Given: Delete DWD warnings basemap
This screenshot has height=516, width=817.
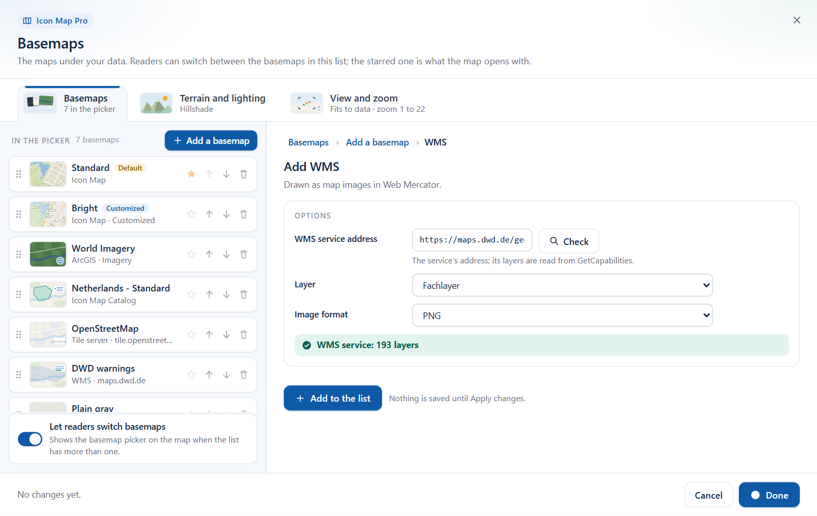Looking at the screenshot, I should tap(244, 375).
